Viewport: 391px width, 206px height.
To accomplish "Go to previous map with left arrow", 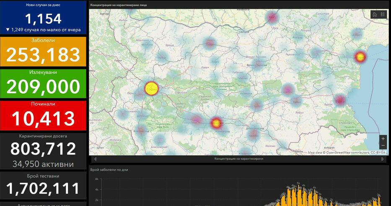I will point(95,159).
